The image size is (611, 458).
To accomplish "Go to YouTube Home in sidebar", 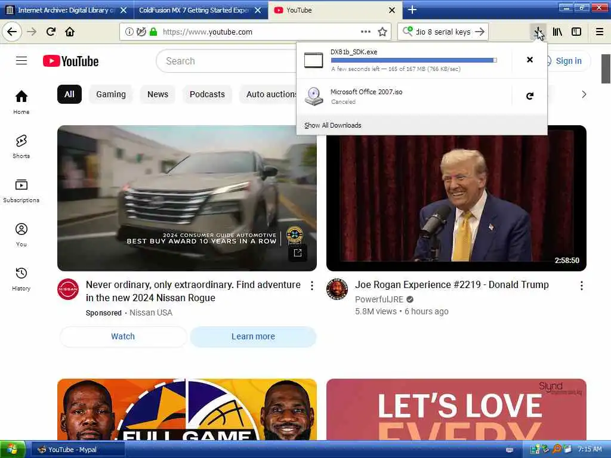I will click(x=21, y=102).
